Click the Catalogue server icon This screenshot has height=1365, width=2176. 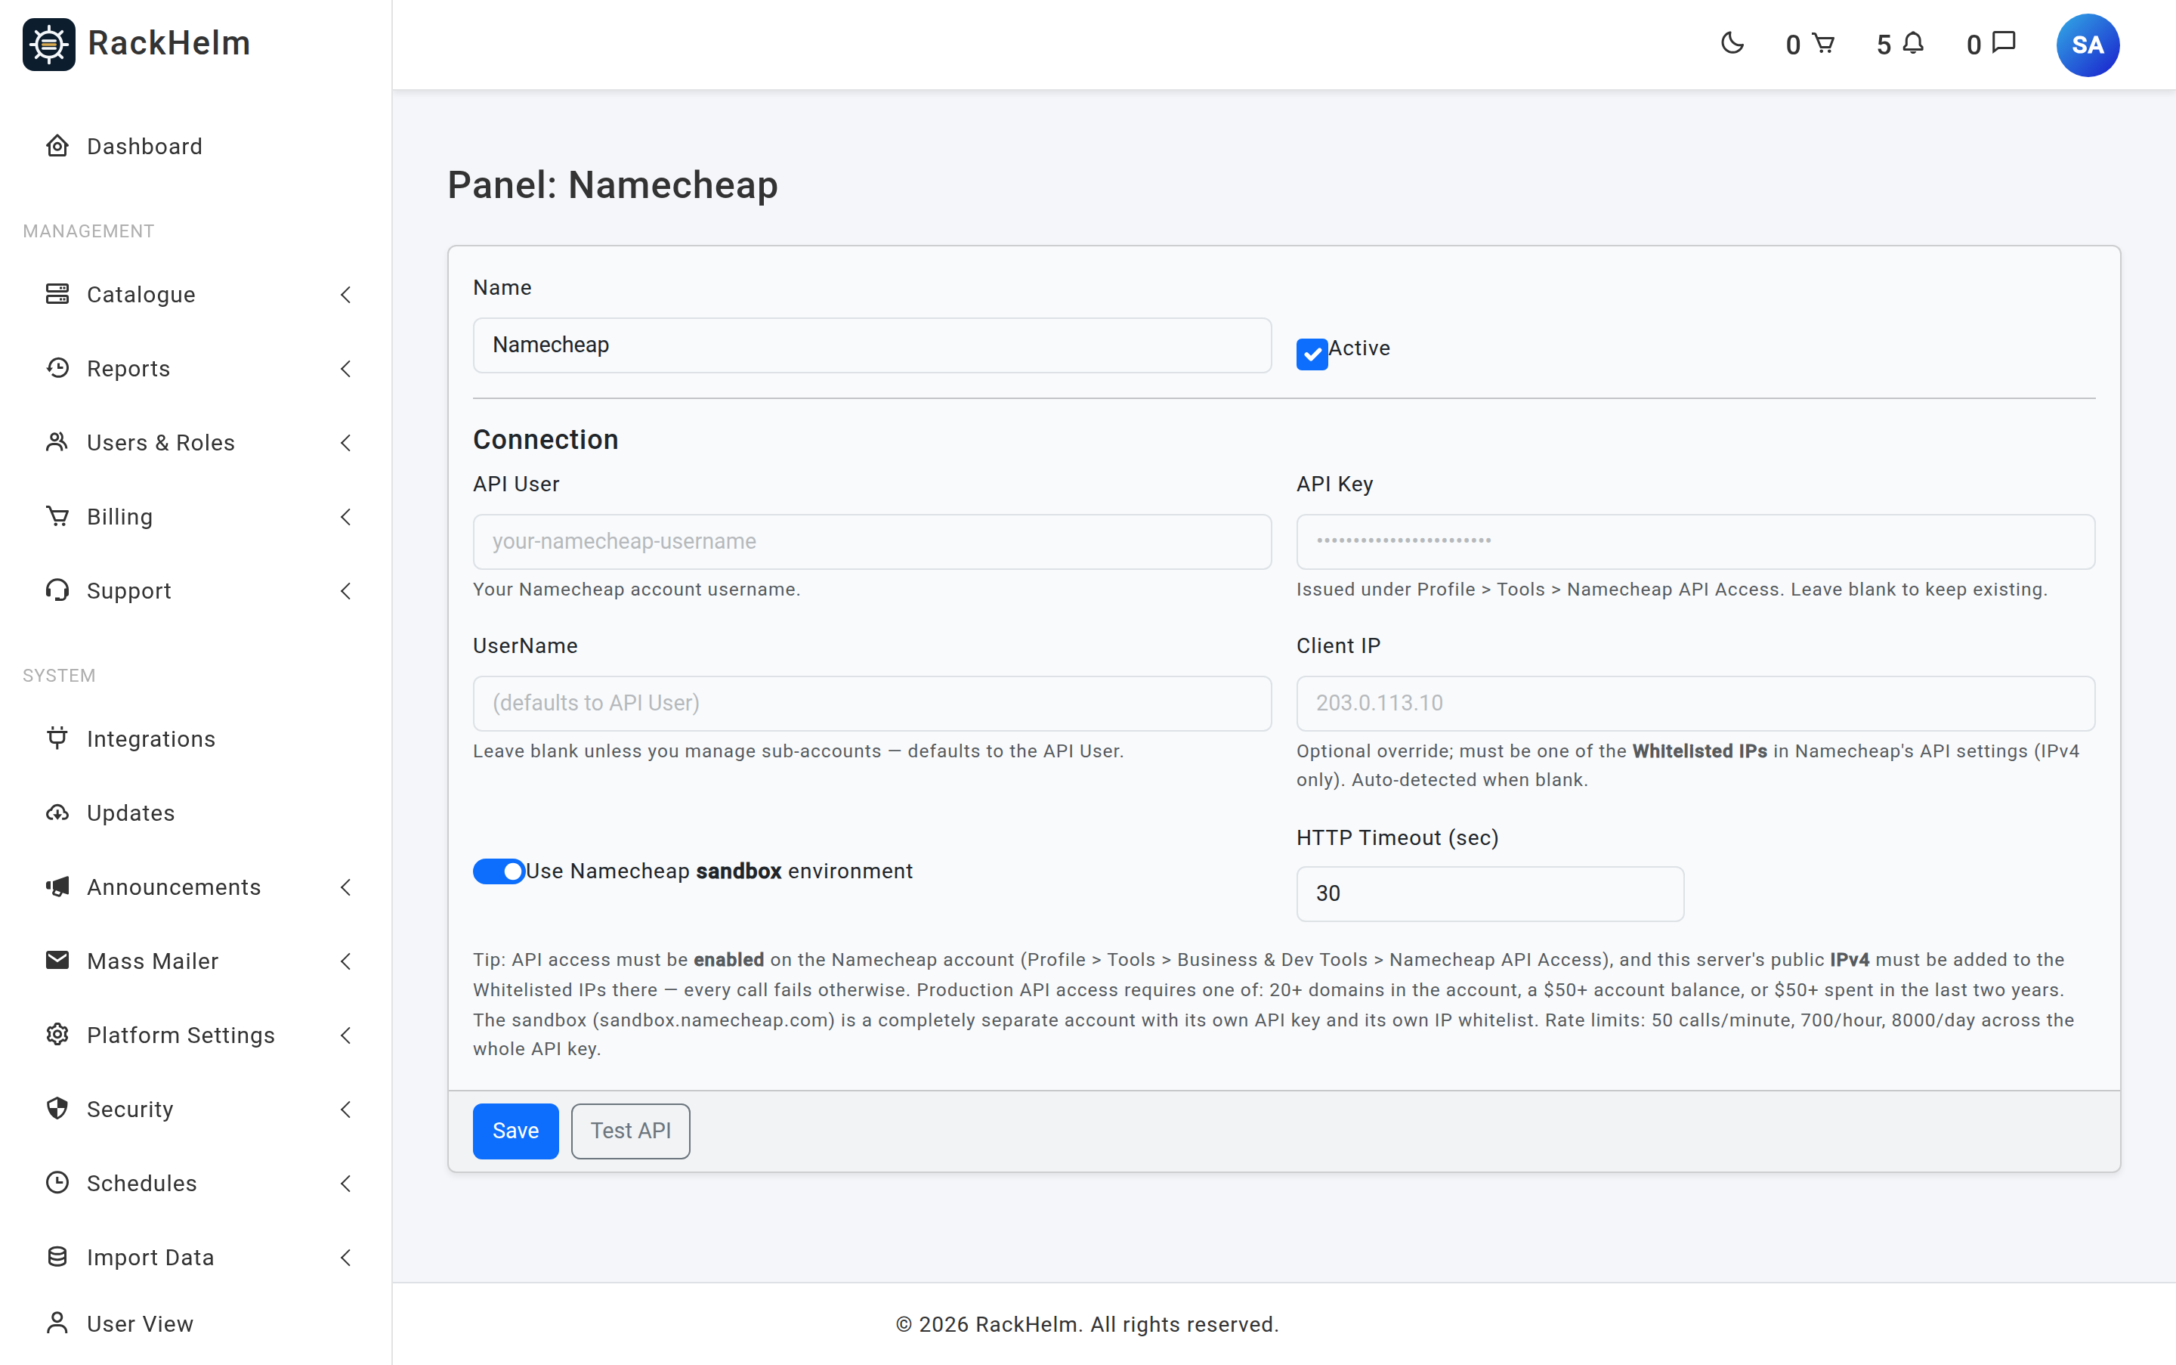coord(57,294)
